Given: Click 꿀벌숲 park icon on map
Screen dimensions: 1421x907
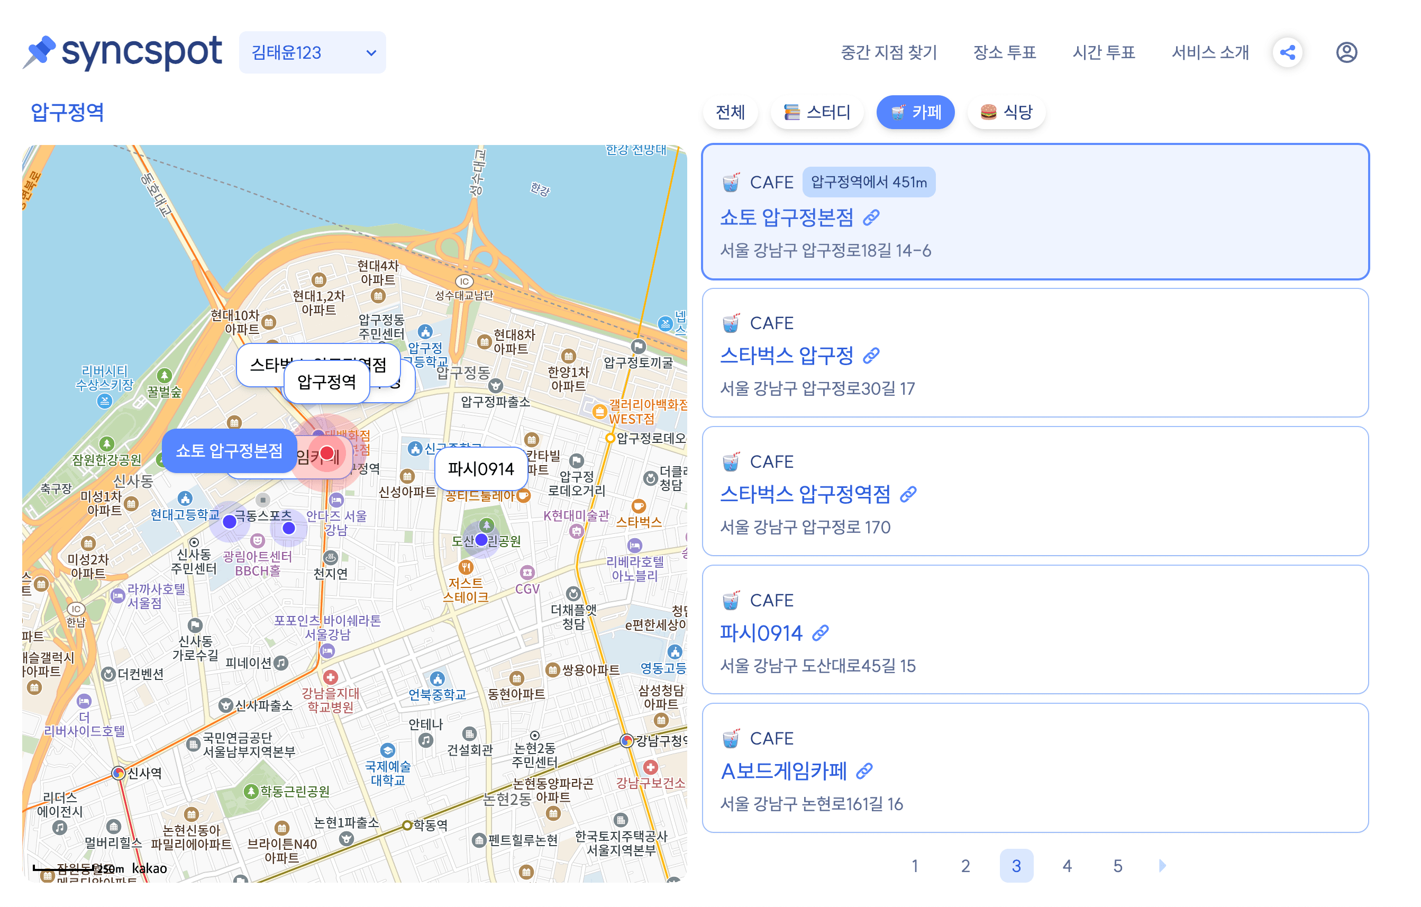Looking at the screenshot, I should pyautogui.click(x=164, y=375).
